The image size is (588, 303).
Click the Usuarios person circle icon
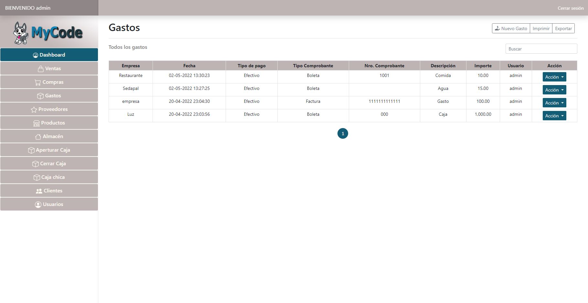(x=38, y=205)
